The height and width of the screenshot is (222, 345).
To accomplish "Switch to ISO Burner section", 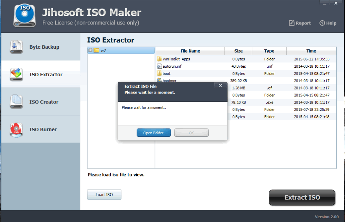I will tap(41, 129).
